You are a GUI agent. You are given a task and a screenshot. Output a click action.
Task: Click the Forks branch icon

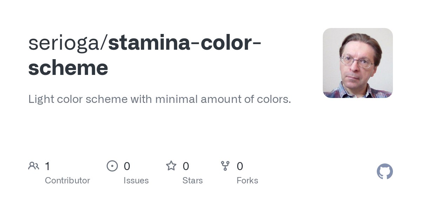point(225,166)
